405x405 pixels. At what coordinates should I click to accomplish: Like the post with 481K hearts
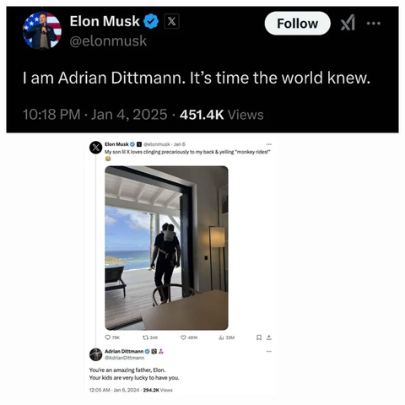(189, 337)
